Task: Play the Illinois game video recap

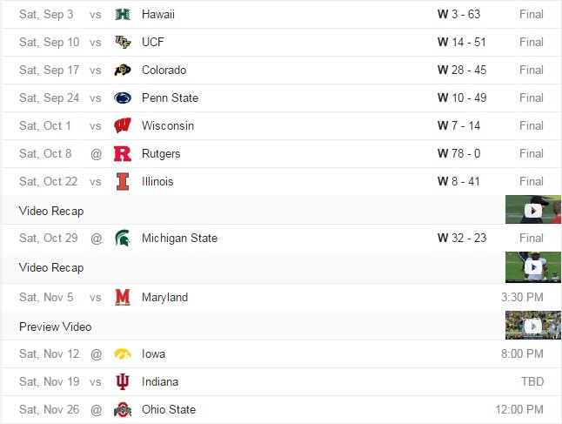Action: coord(533,210)
